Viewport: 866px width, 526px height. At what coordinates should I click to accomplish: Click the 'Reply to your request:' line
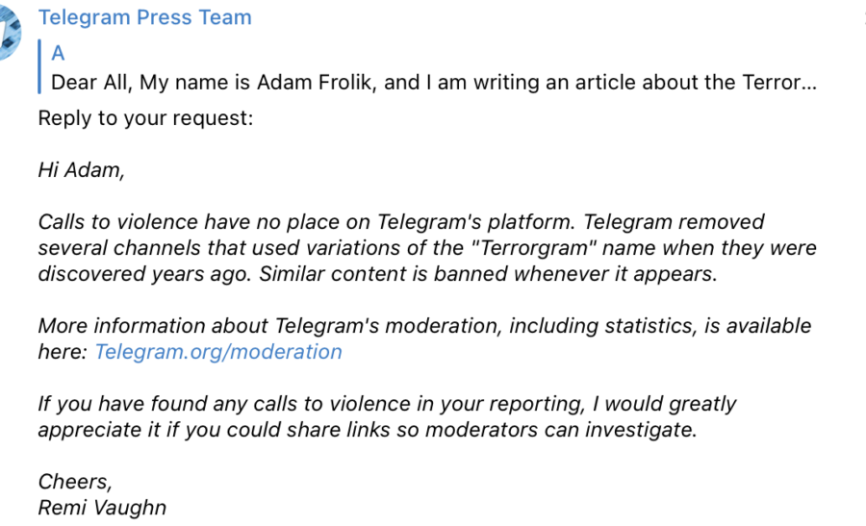(146, 118)
